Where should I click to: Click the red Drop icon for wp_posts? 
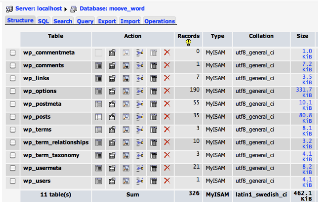(167, 117)
